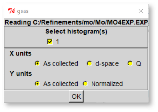Image resolution: width=158 pixels, height=112 pixels.
Task: Select X units As collected radio dot
Action: pos(37,64)
